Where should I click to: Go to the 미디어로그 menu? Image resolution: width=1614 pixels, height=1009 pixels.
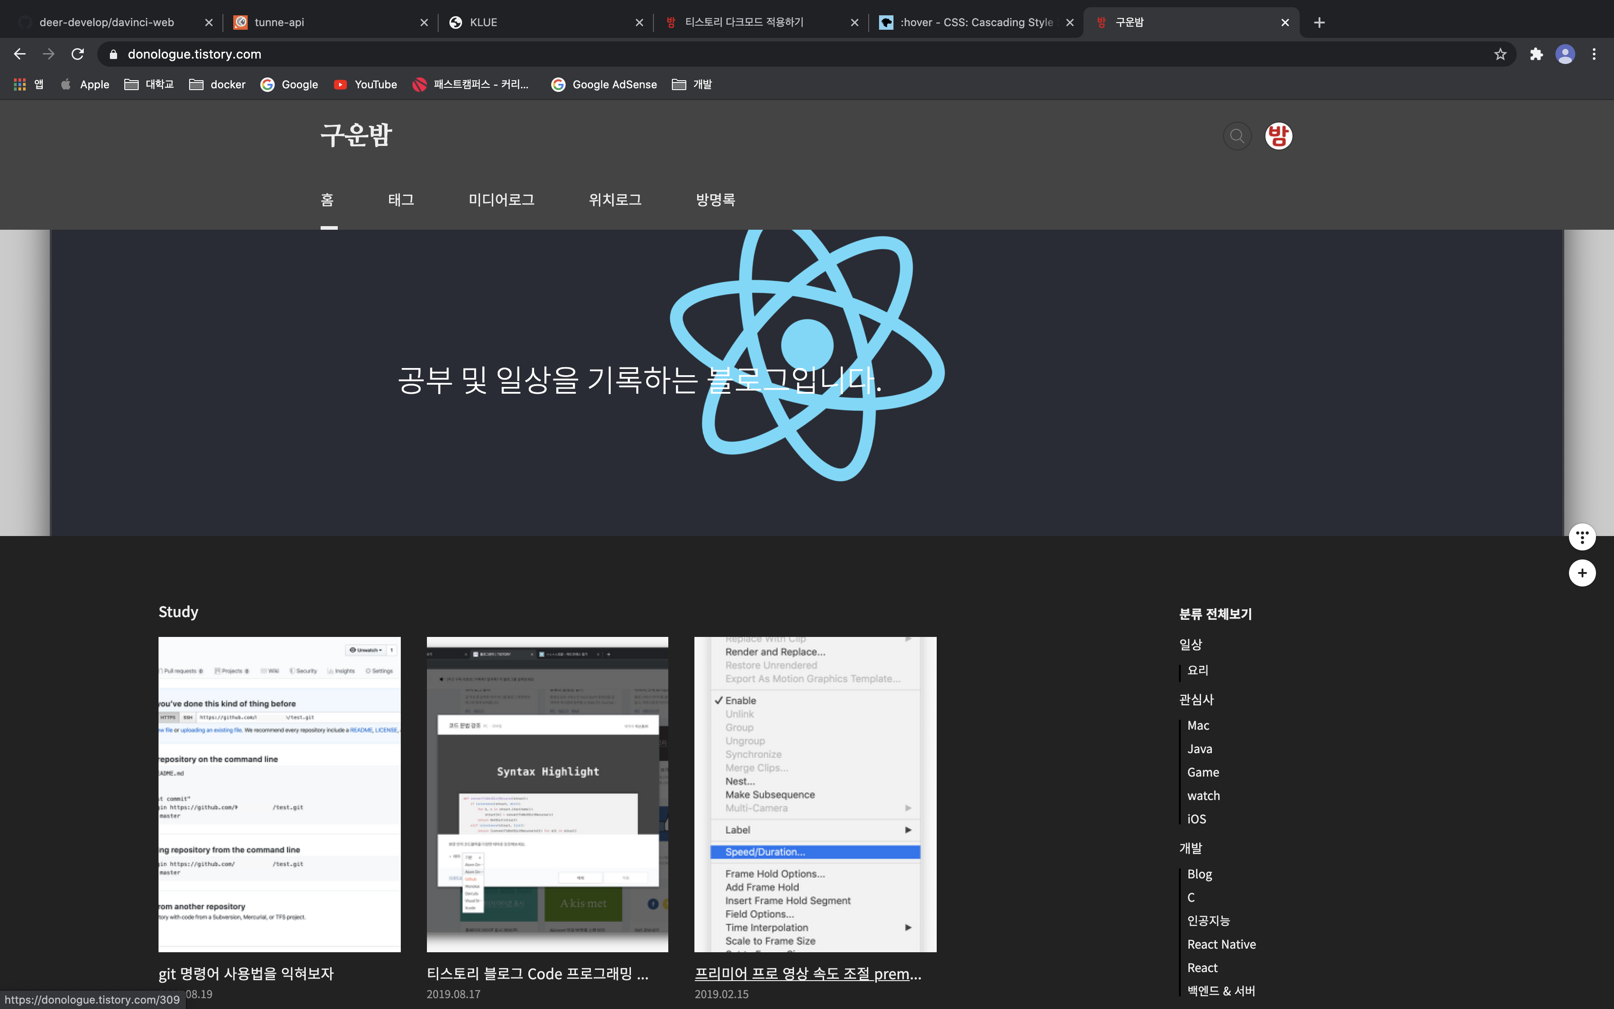click(x=502, y=200)
